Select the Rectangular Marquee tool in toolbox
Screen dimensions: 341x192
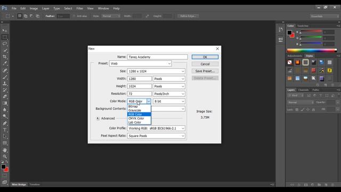point(5,37)
